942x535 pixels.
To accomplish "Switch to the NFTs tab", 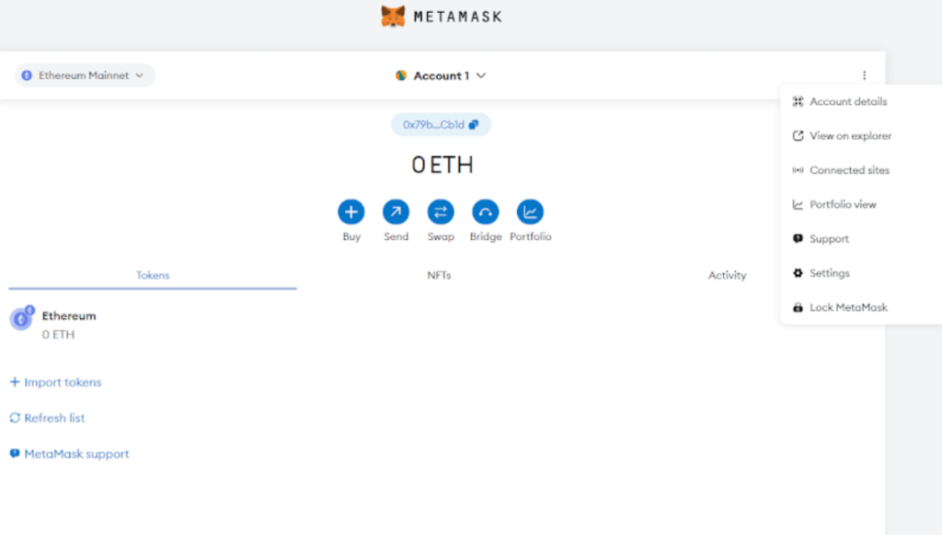I will pos(439,275).
